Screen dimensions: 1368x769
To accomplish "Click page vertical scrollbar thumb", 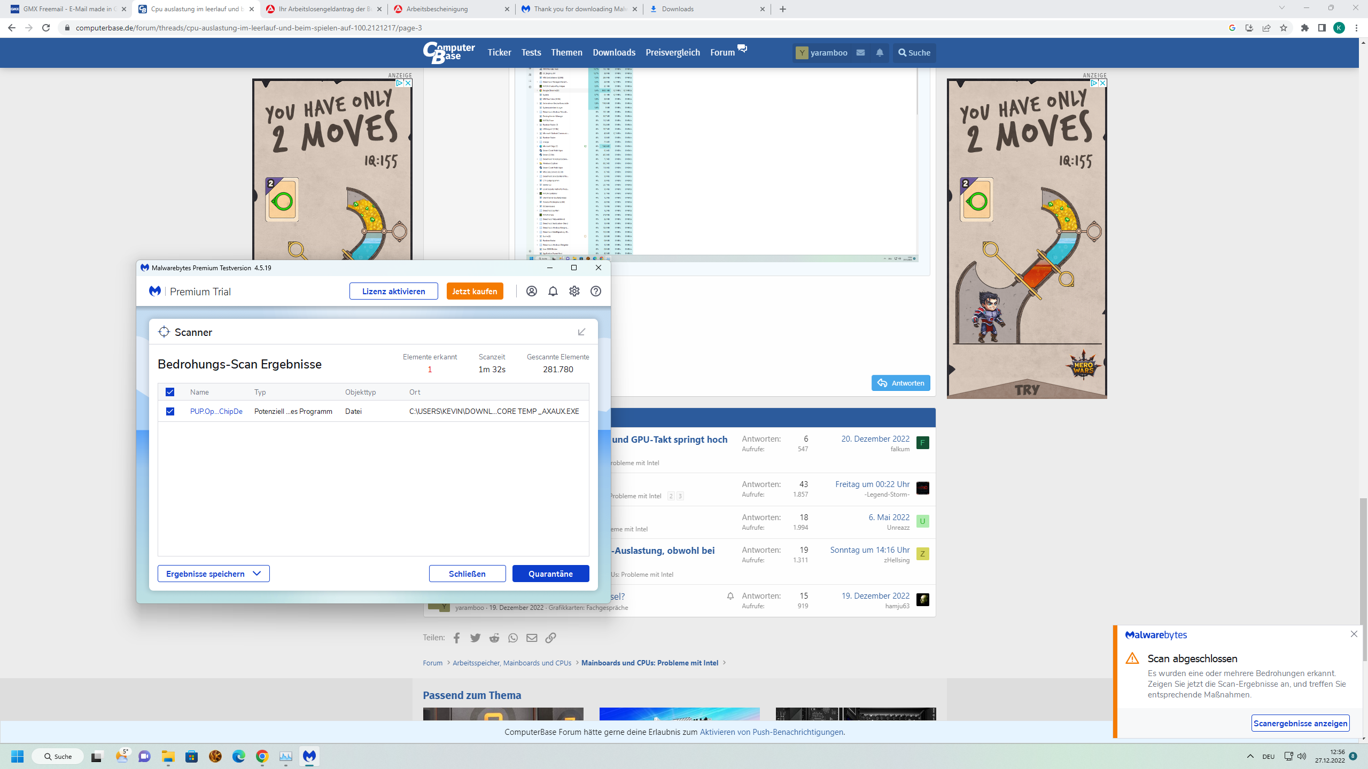I will pyautogui.click(x=1363, y=578).
